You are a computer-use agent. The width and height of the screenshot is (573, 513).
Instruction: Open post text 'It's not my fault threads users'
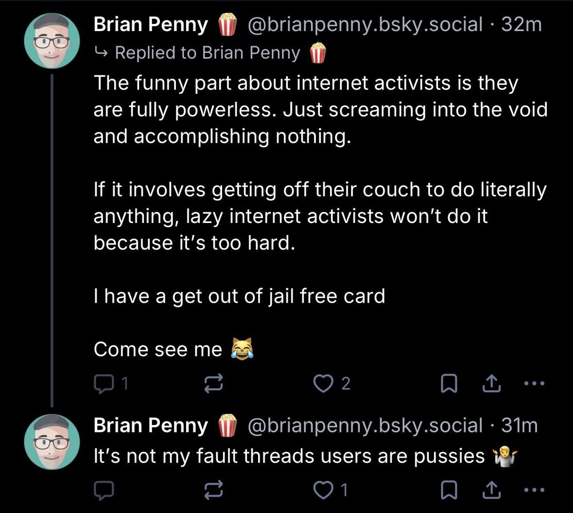coord(289,456)
